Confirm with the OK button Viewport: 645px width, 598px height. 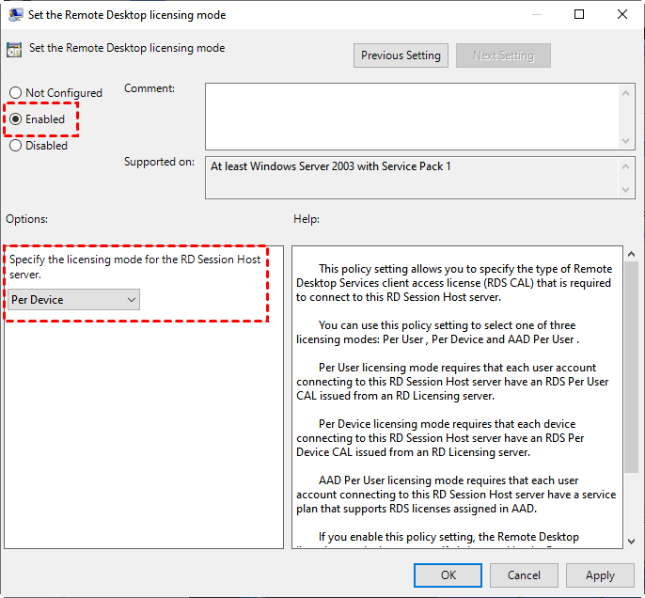[448, 575]
